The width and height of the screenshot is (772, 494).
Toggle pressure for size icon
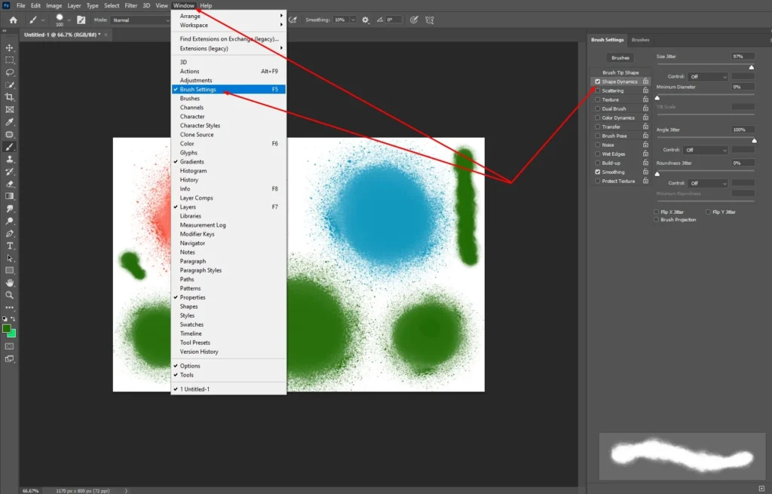coord(414,20)
